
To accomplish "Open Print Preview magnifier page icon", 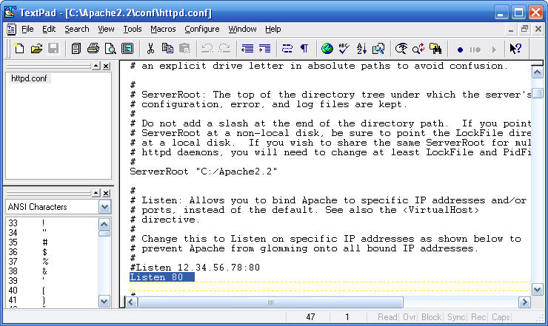I will [x=110, y=49].
